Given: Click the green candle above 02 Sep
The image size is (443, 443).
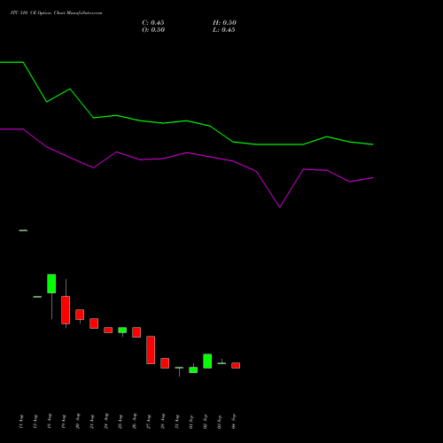Looking at the screenshot, I should [x=207, y=361].
